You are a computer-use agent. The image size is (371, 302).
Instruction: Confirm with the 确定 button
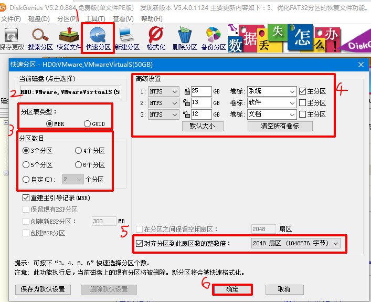tap(232, 289)
